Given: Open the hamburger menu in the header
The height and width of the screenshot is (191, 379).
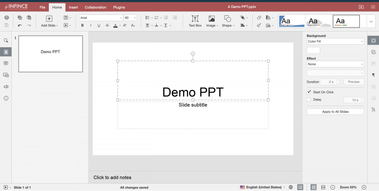Looking at the screenshot, I should click(x=373, y=7).
